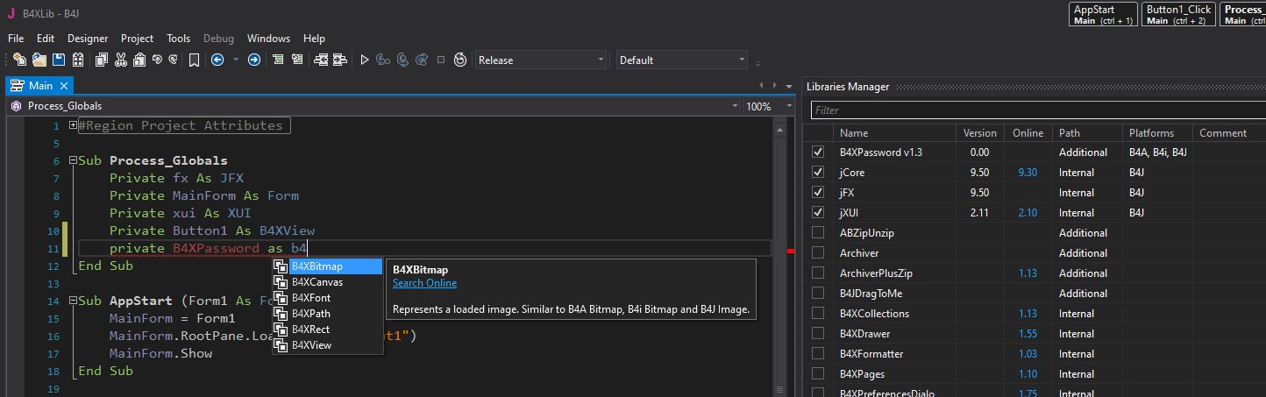1266x397 pixels.
Task: Navigate backward with the blue arrow
Action: click(x=217, y=60)
